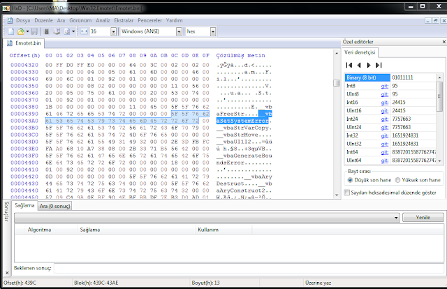
Task: Jump to last byte in data inspector
Action: (379, 65)
